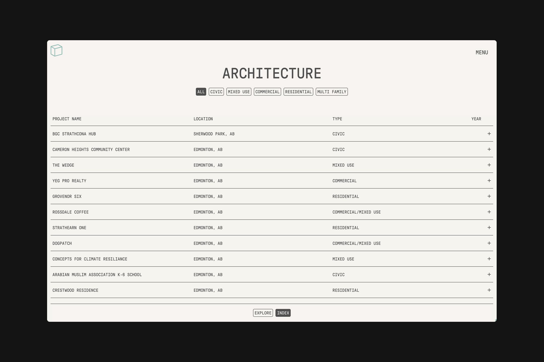The height and width of the screenshot is (362, 544).
Task: Click plus icon for Dogpatch row
Action: (489, 243)
